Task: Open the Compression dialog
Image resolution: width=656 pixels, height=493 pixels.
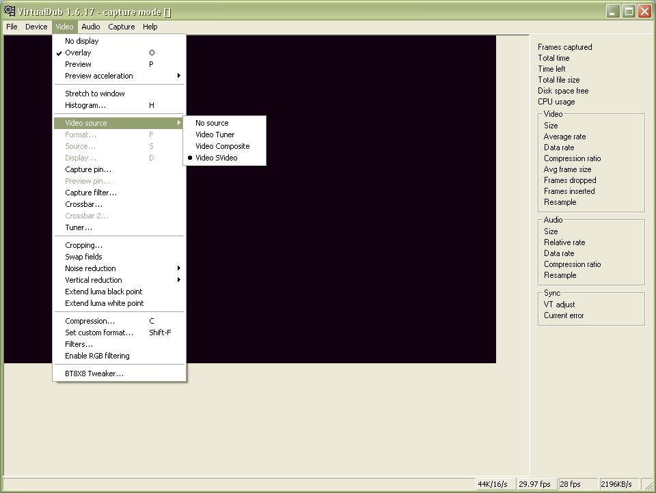Action: (x=119, y=321)
